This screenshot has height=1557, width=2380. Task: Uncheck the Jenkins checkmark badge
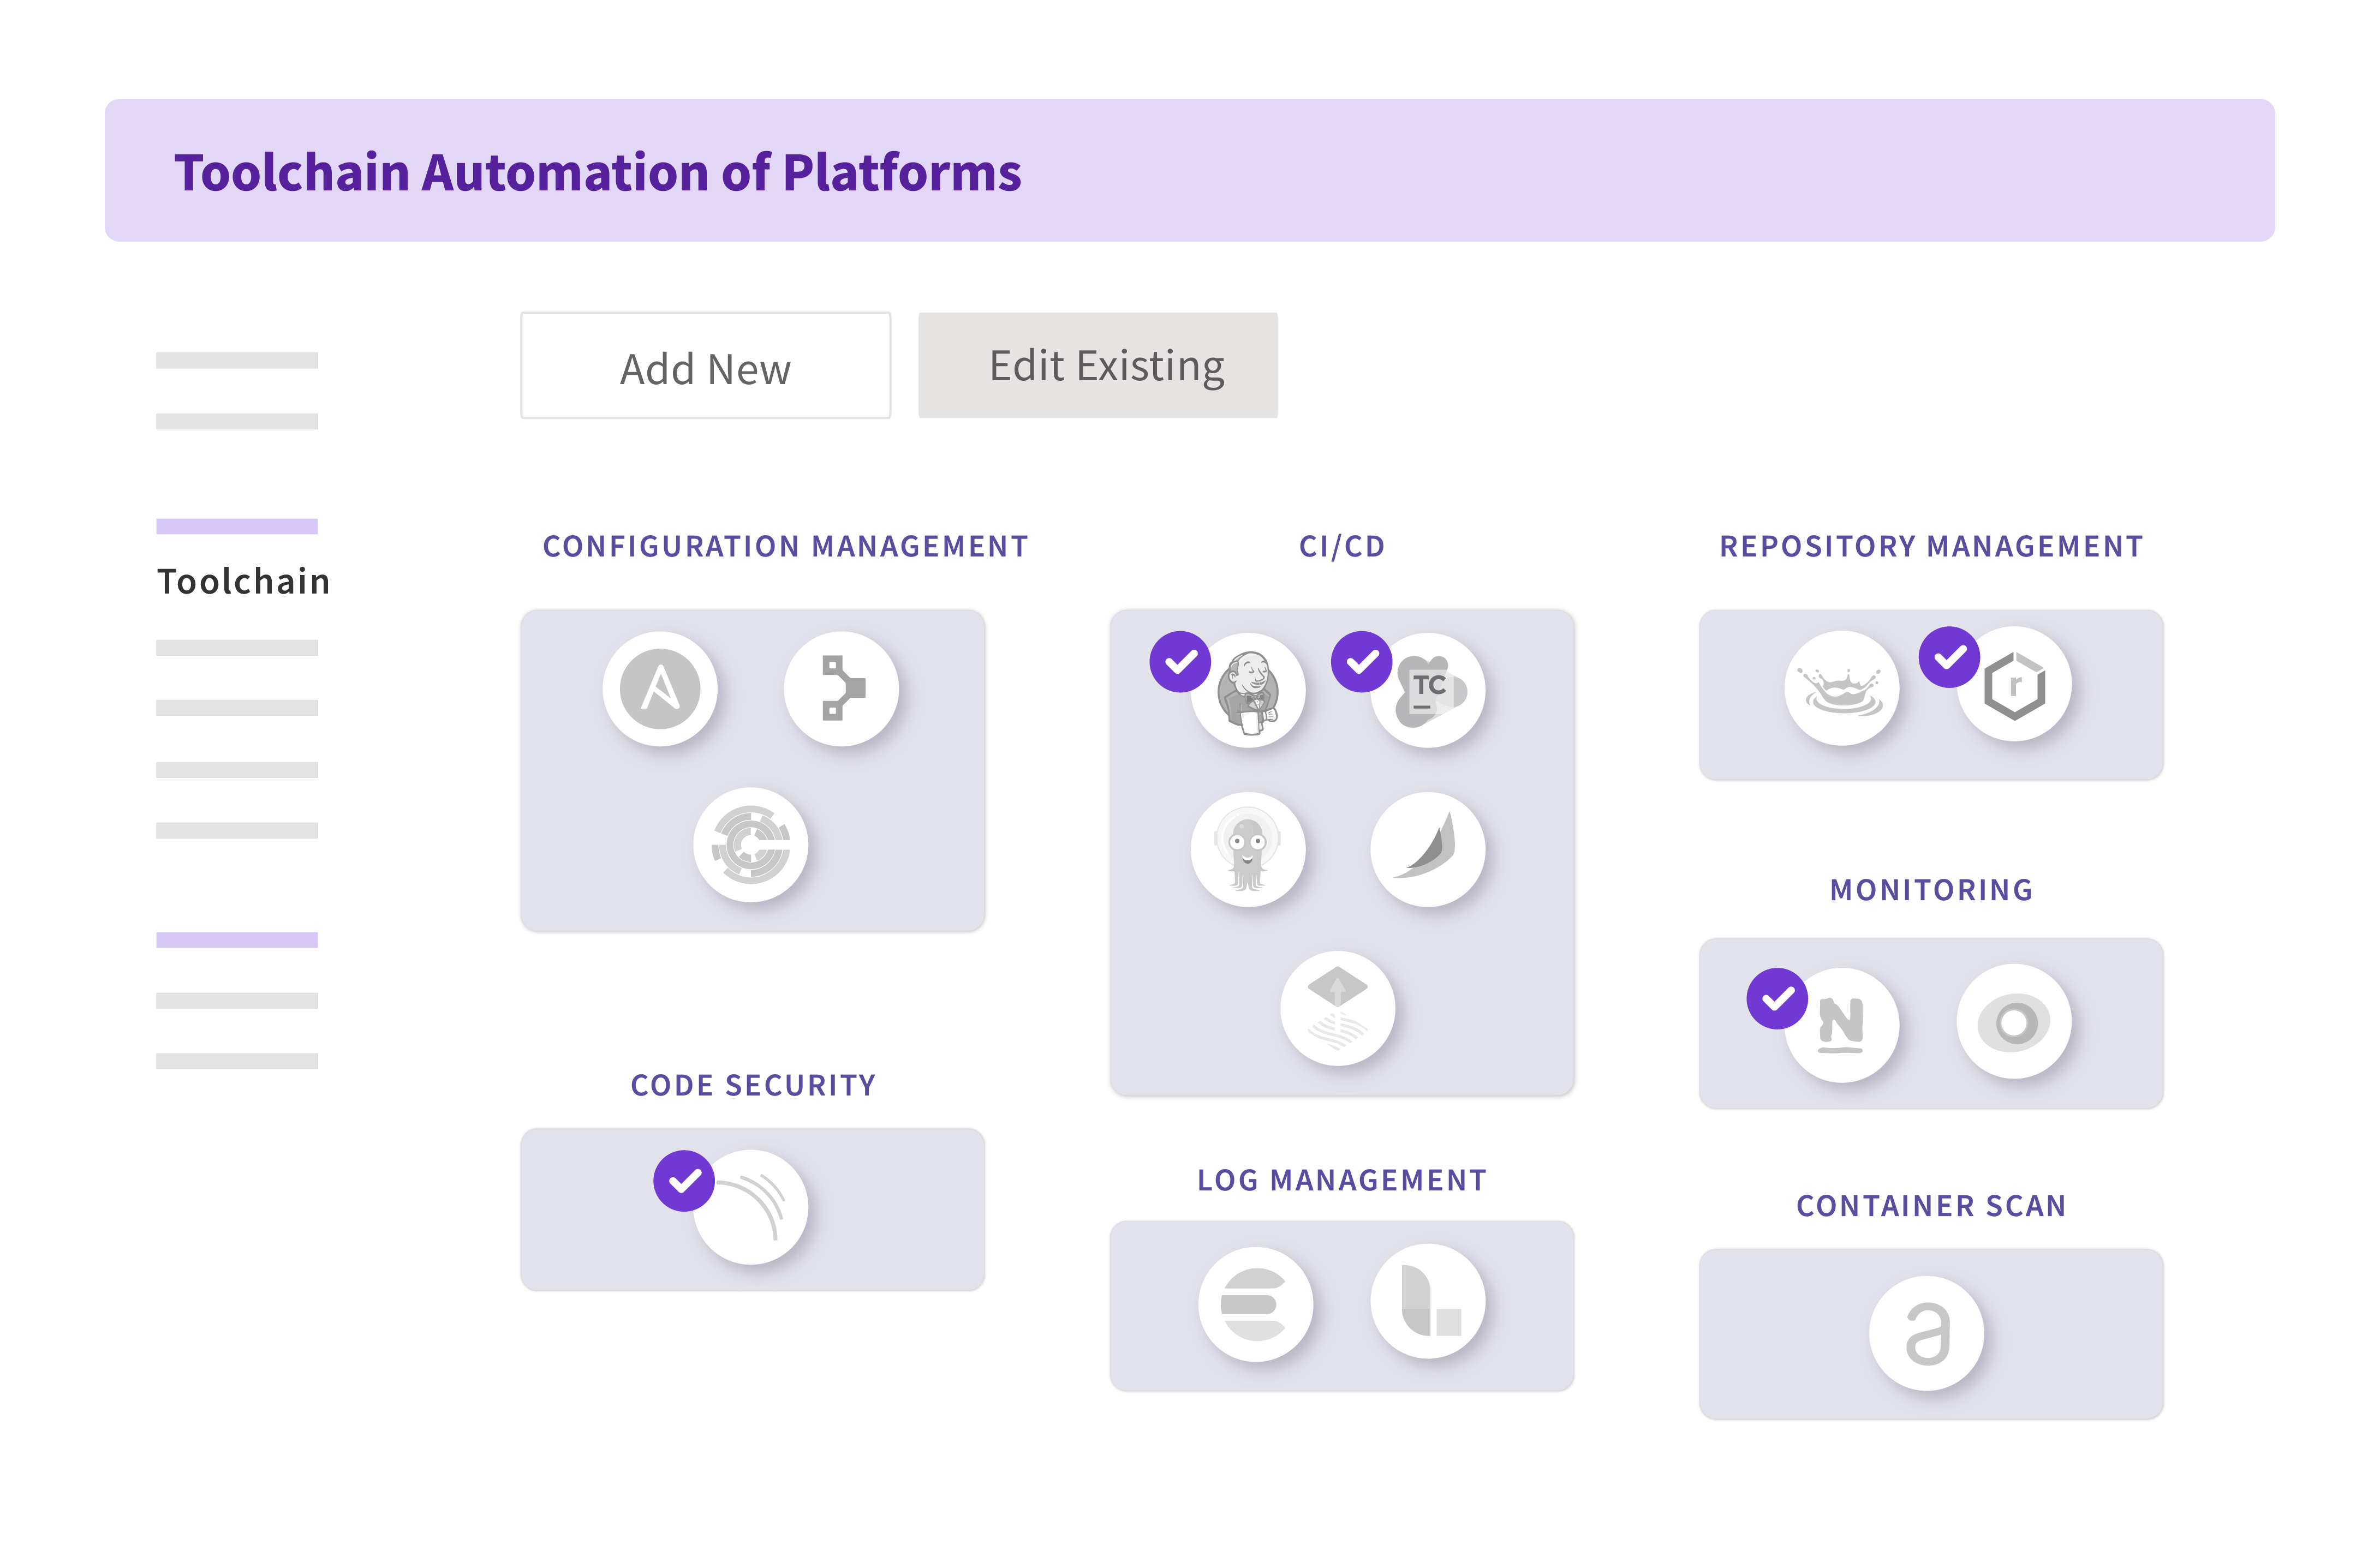(1180, 662)
